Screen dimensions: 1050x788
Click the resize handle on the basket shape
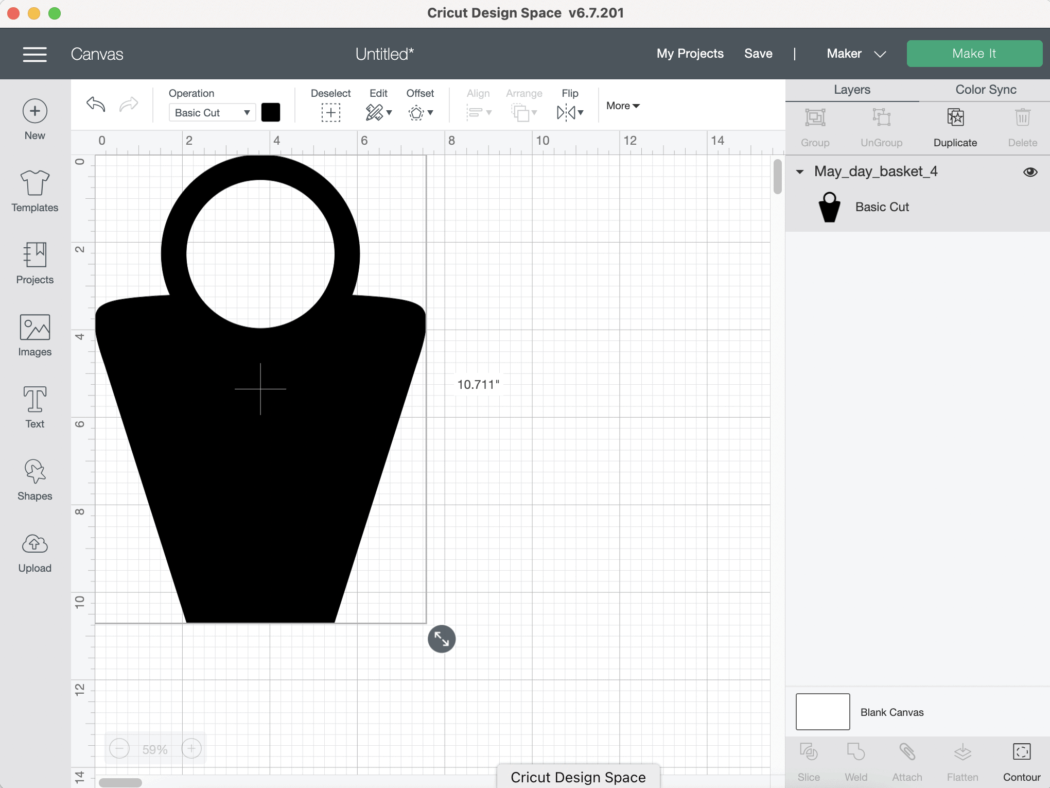click(x=442, y=639)
